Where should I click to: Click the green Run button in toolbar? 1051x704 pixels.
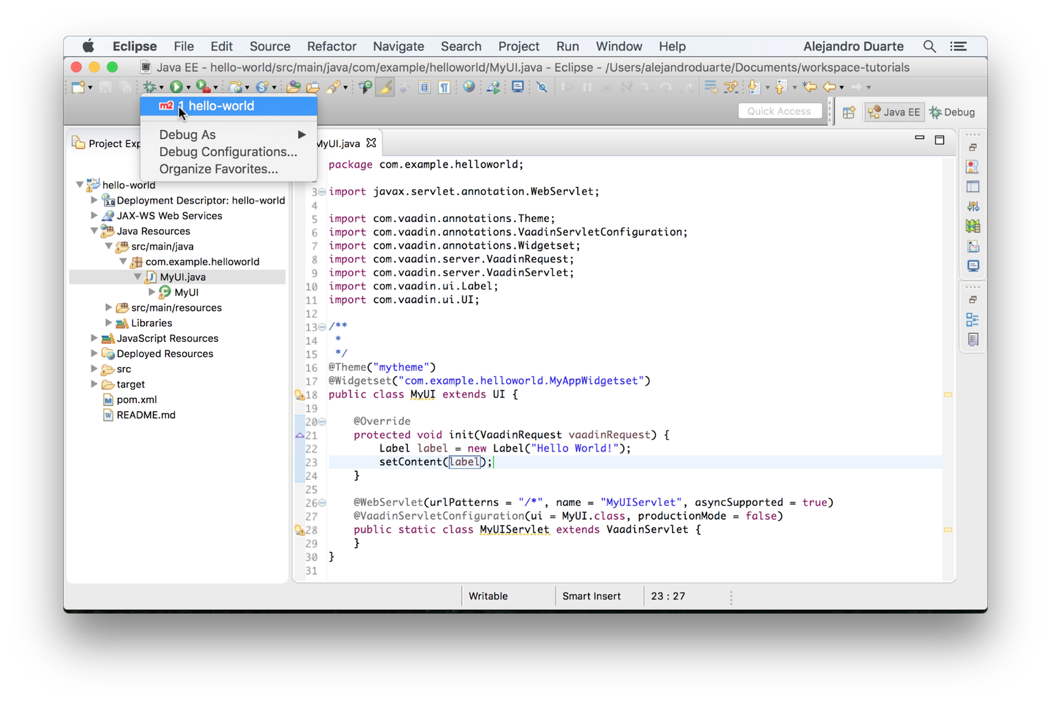click(176, 87)
